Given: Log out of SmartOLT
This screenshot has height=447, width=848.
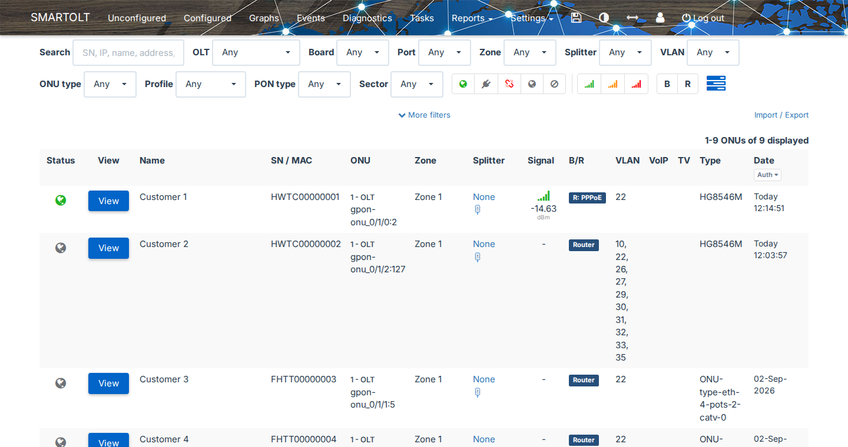Looking at the screenshot, I should 703,18.
